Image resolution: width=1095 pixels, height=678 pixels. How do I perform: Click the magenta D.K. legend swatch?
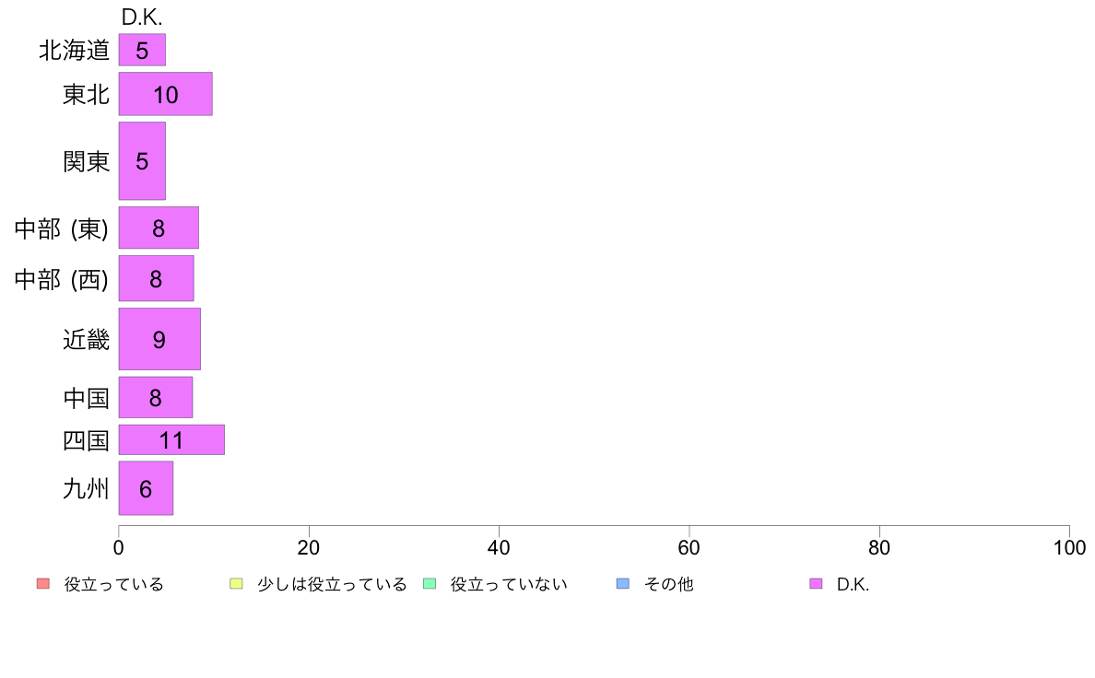point(816,584)
